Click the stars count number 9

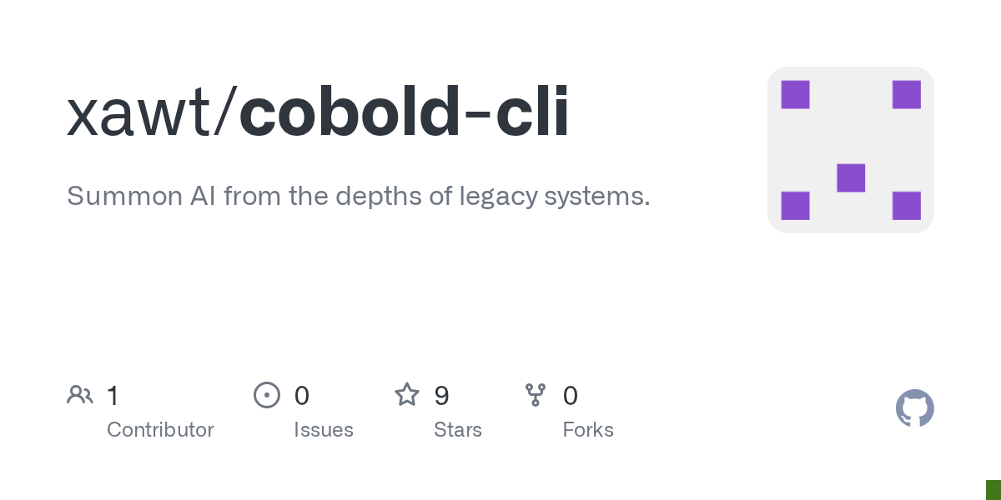click(442, 395)
